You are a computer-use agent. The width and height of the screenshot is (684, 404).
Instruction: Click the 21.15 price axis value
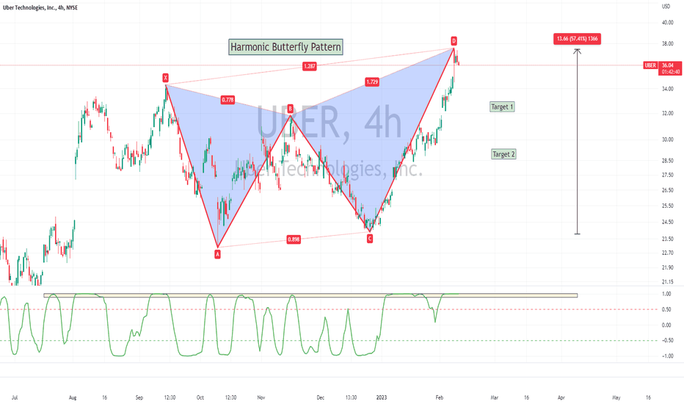pyautogui.click(x=667, y=282)
